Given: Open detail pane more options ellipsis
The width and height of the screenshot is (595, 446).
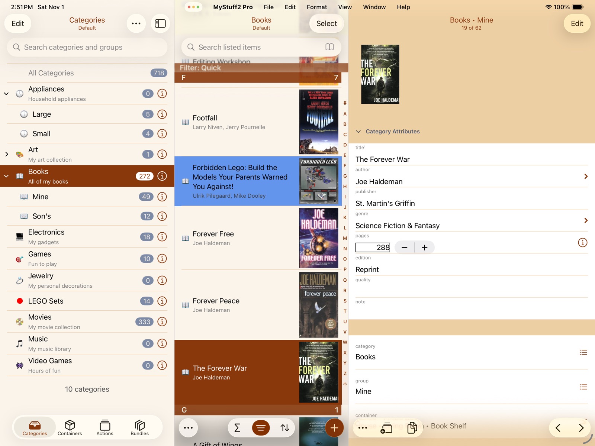Looking at the screenshot, I should [x=363, y=428].
